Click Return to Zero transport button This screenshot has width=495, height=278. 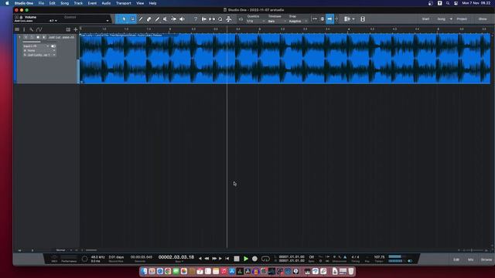(227, 259)
